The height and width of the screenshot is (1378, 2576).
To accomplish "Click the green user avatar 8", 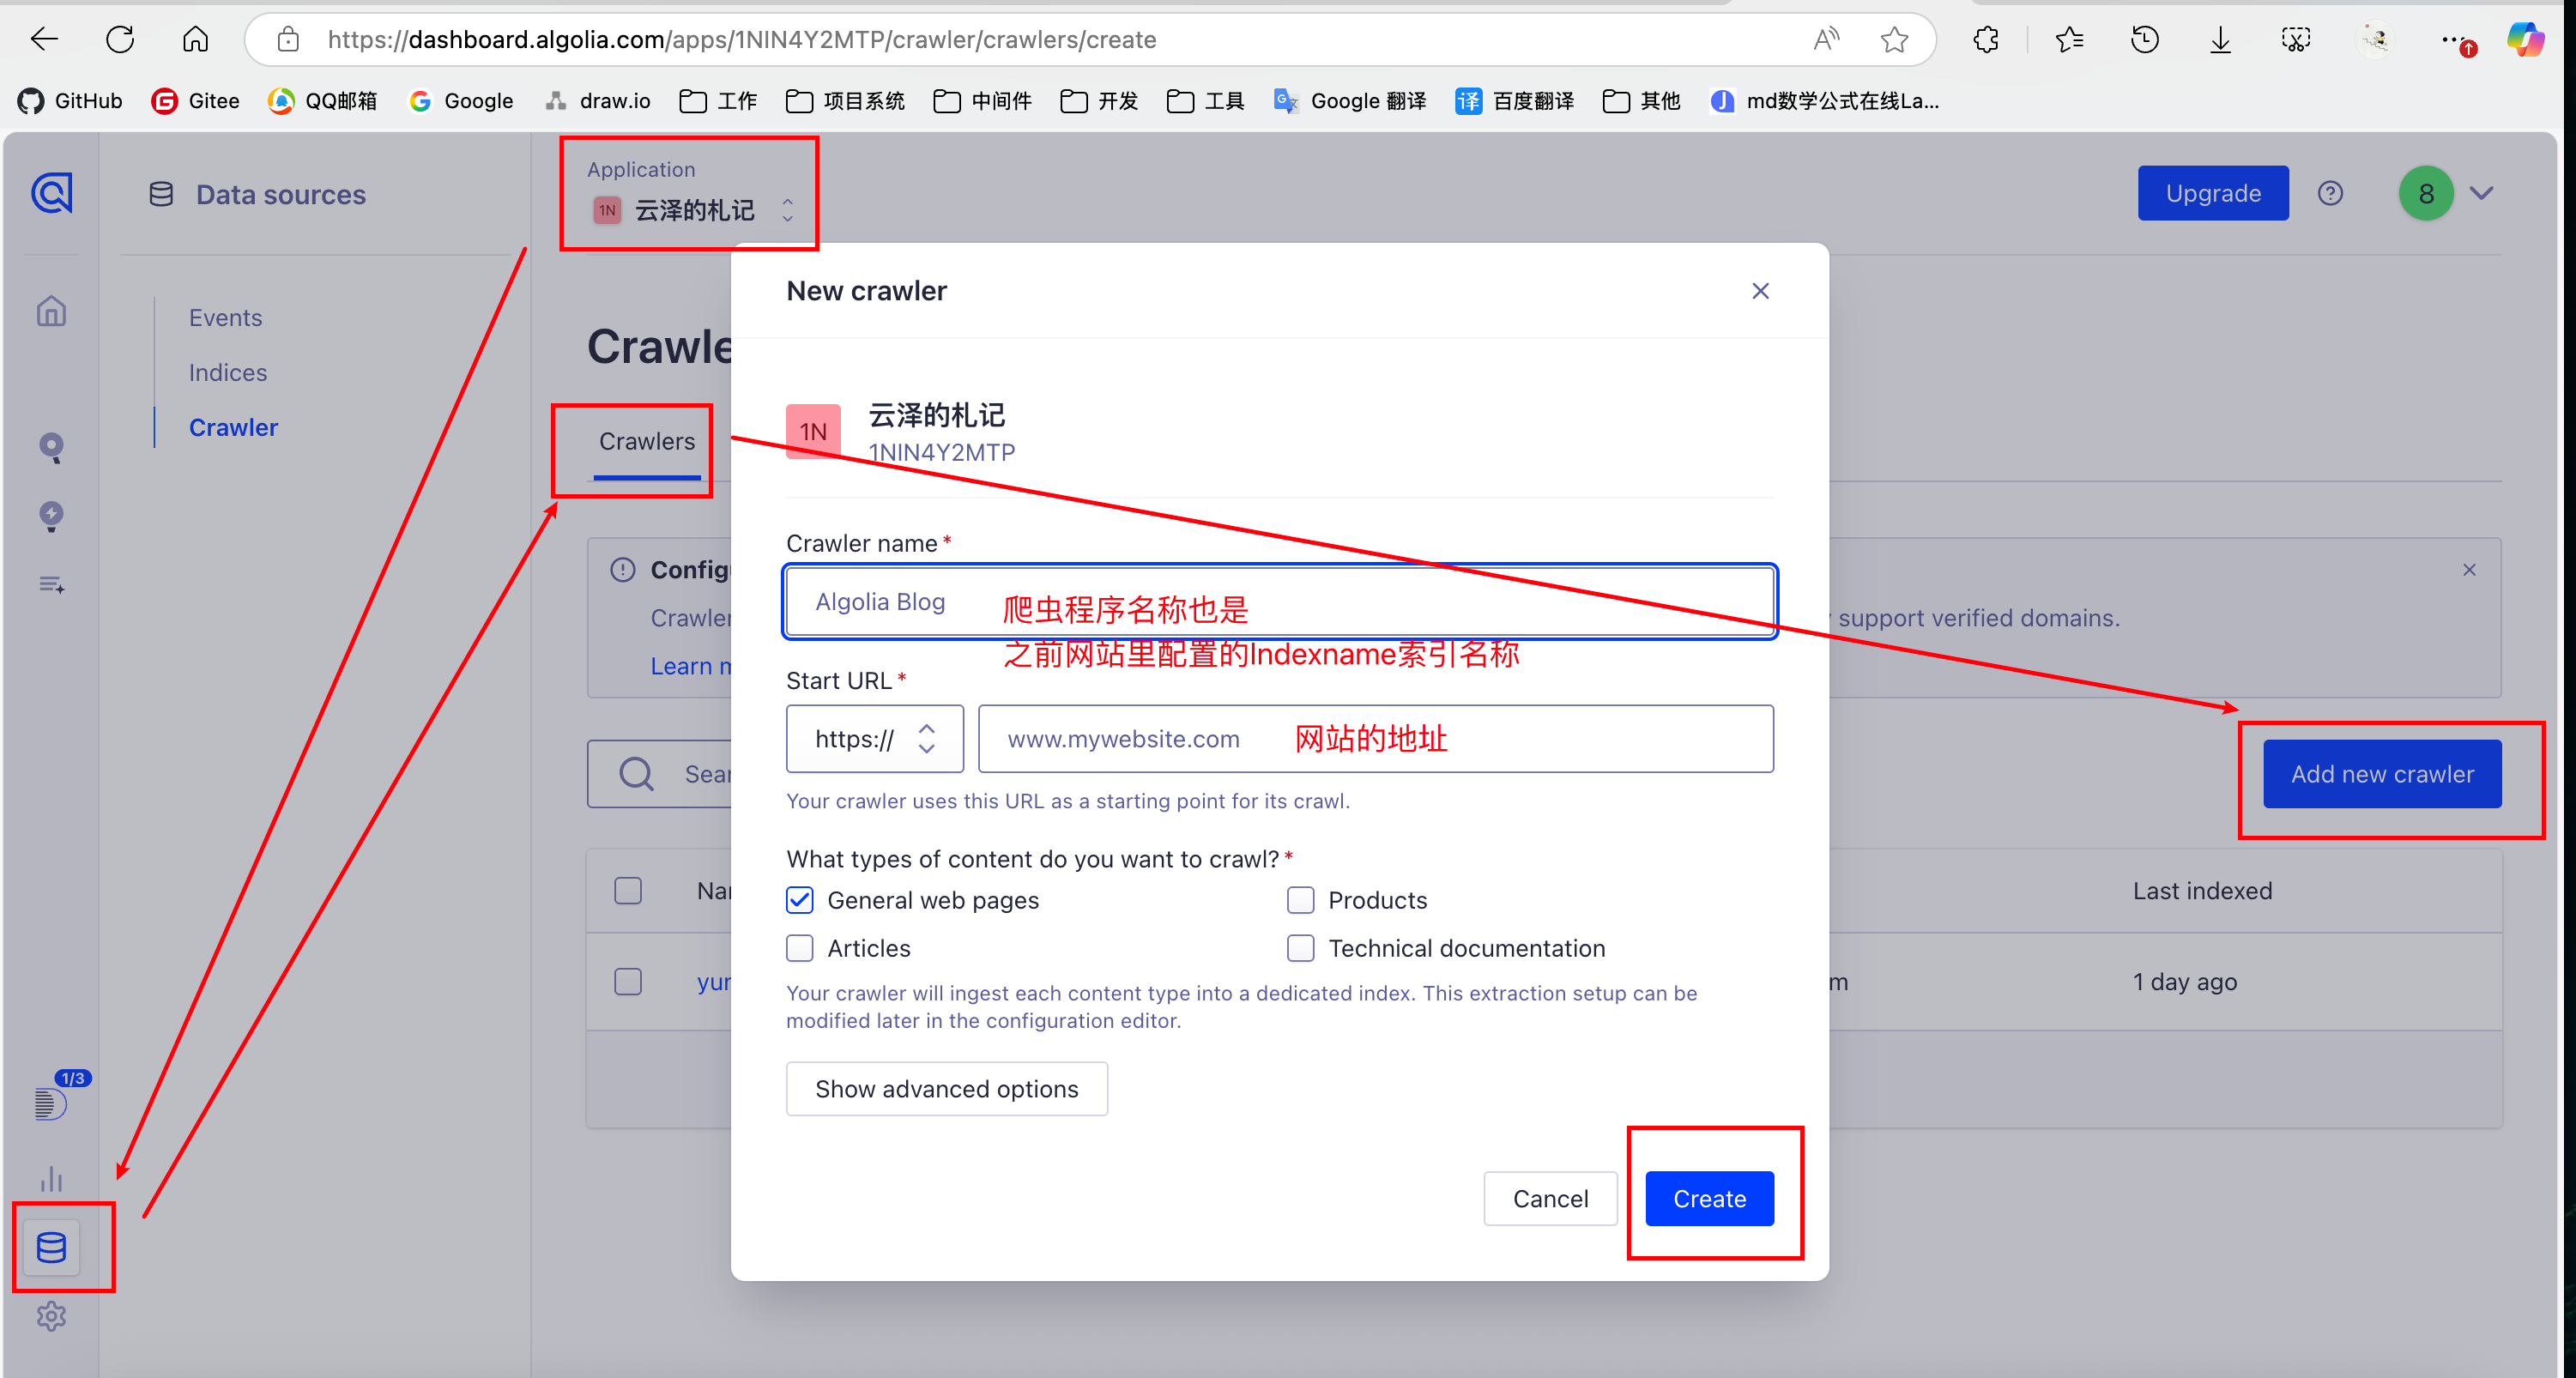I will [x=2425, y=193].
